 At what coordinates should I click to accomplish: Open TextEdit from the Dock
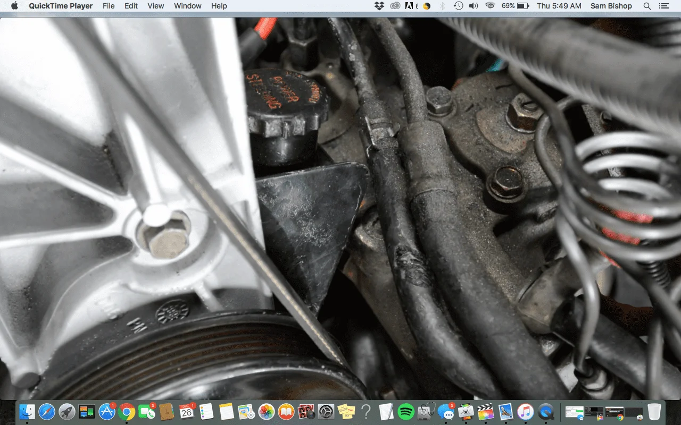[x=386, y=411]
